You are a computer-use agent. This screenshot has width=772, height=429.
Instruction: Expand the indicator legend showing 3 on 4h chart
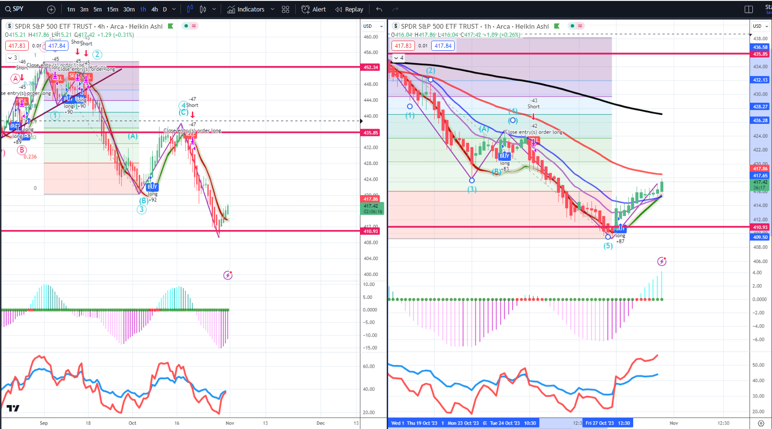click(x=12, y=58)
